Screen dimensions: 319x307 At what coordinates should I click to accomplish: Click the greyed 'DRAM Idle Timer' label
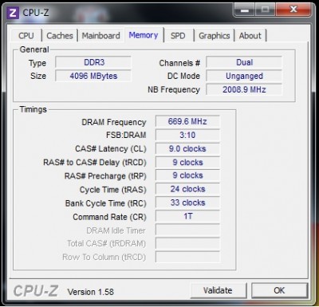point(116,230)
